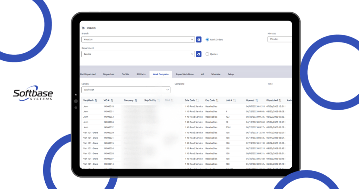Click work order number 14000051
The image size is (359, 189).
109,111
